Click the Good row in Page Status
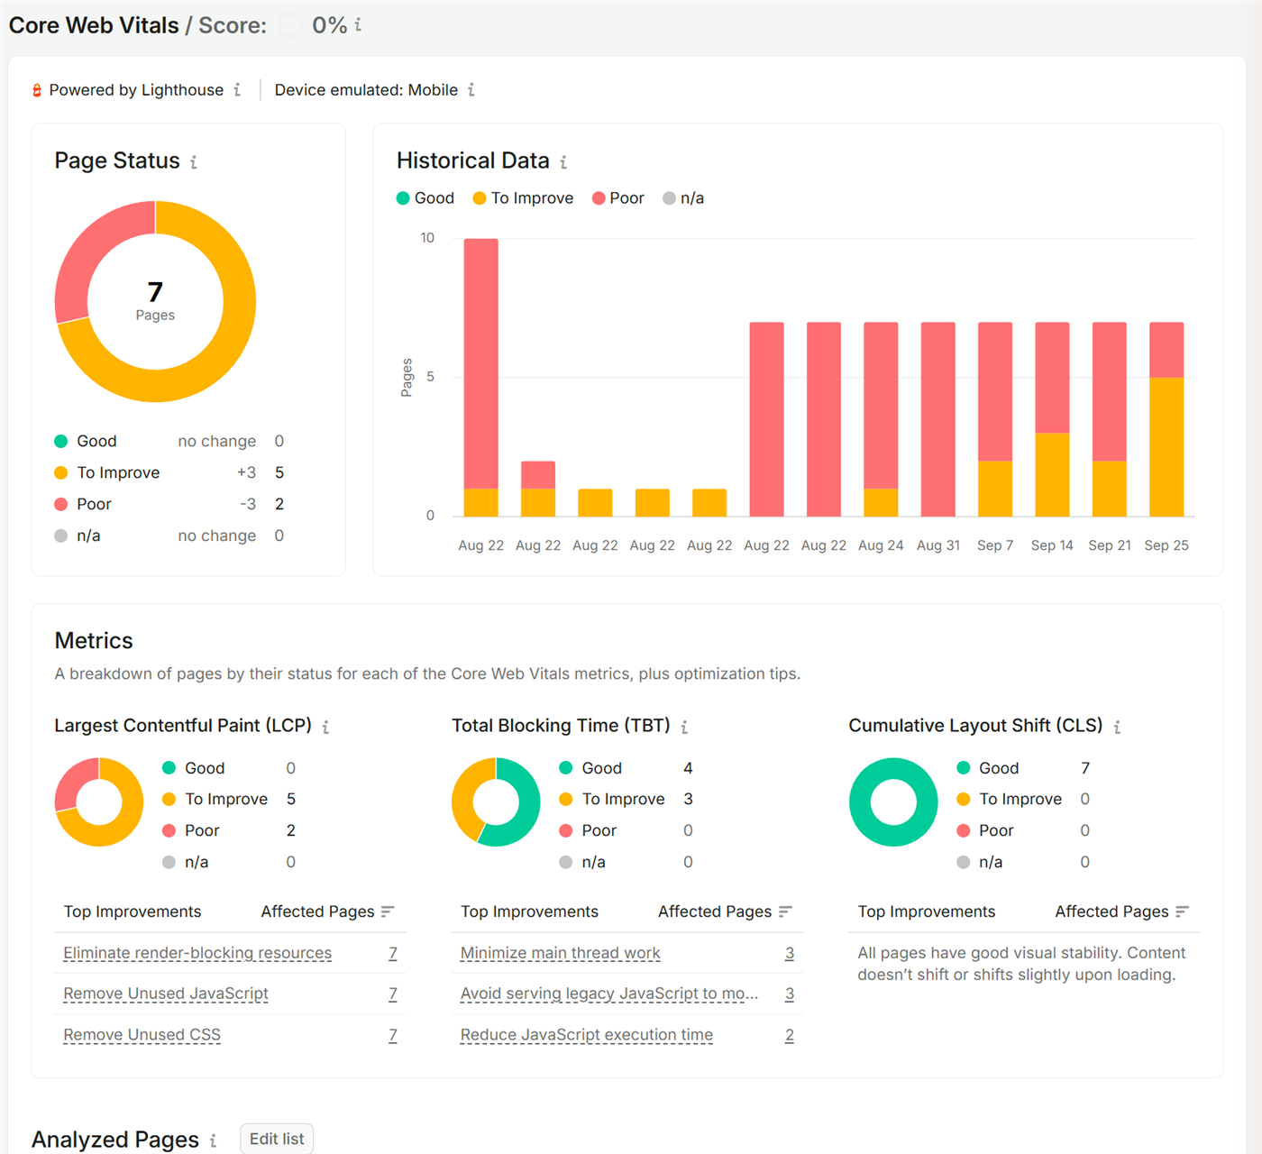The width and height of the screenshot is (1262, 1154). point(169,441)
